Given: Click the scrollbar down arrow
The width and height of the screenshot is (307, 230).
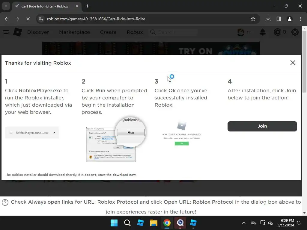Looking at the screenshot, I should pyautogui.click(x=304, y=213).
